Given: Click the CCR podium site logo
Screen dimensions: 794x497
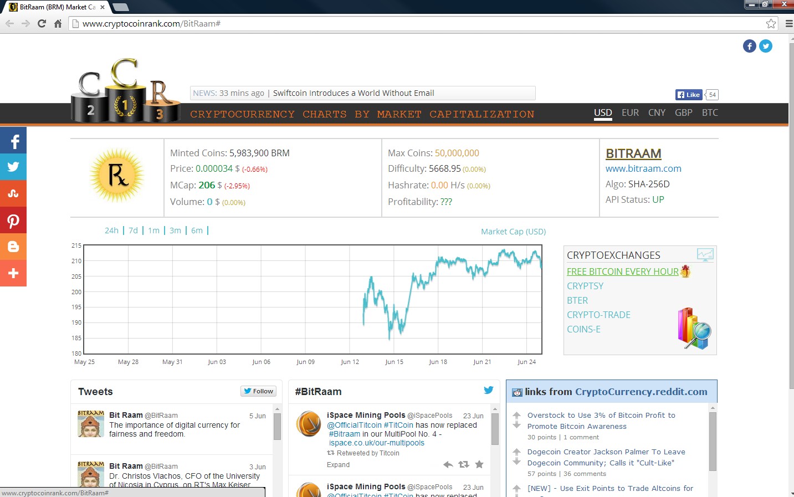Looking at the screenshot, I should point(126,90).
